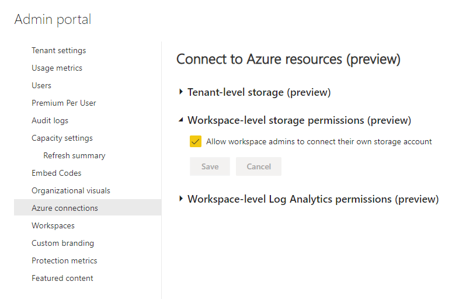Go to Workspaces admin page
This screenshot has width=466, height=299.
[53, 226]
